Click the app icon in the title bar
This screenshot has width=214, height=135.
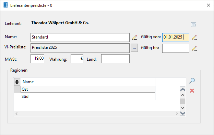[5, 5]
